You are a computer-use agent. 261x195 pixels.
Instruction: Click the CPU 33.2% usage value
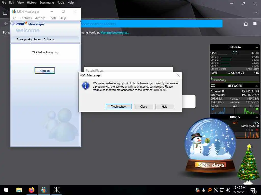pos(255,53)
